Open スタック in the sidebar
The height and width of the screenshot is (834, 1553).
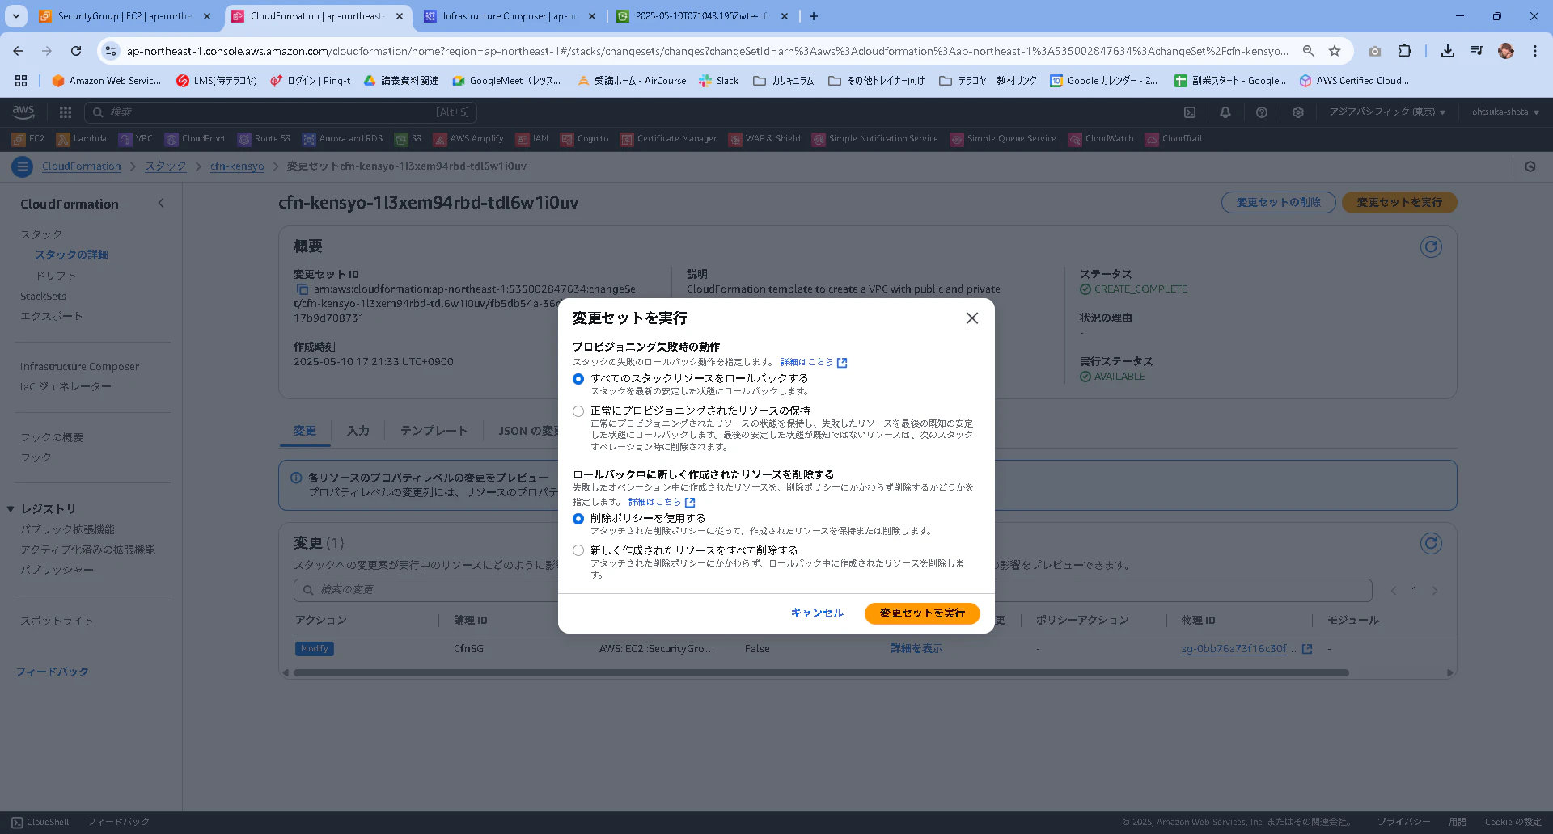(41, 234)
